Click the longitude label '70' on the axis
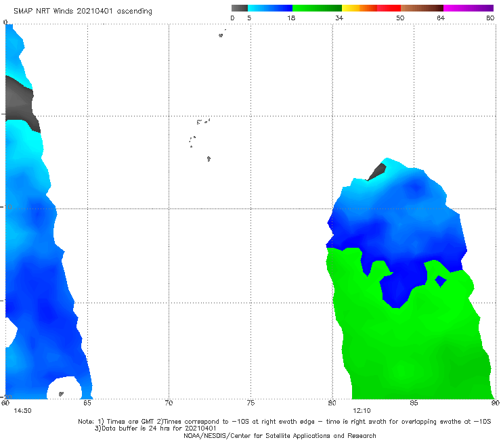501x440 pixels. coord(169,403)
